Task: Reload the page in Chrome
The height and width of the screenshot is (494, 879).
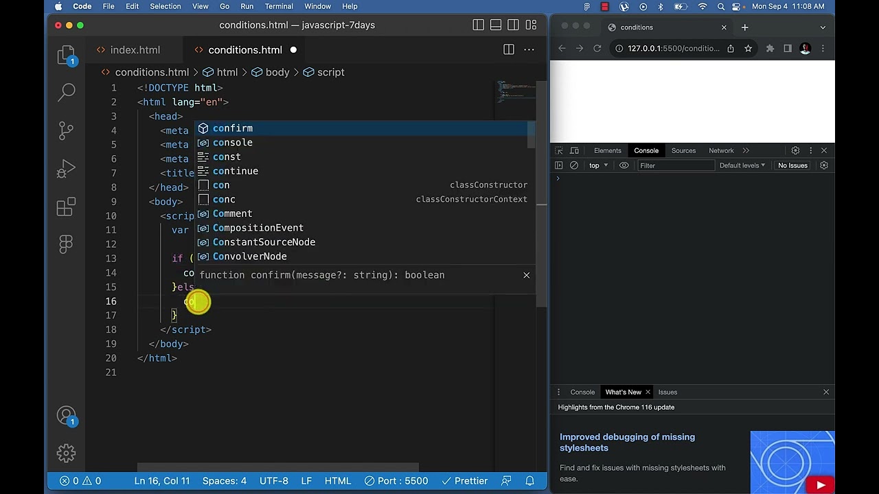Action: [x=597, y=49]
